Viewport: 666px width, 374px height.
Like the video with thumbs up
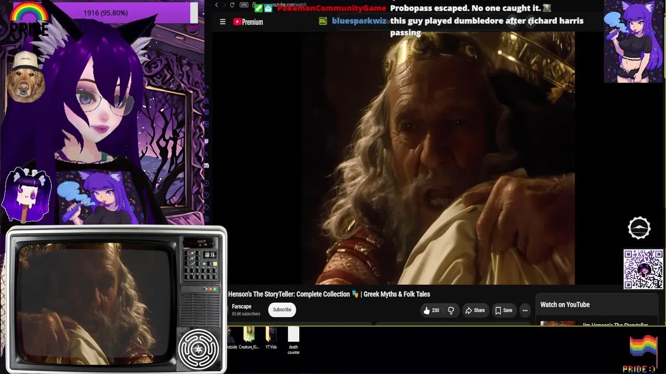tap(431, 310)
